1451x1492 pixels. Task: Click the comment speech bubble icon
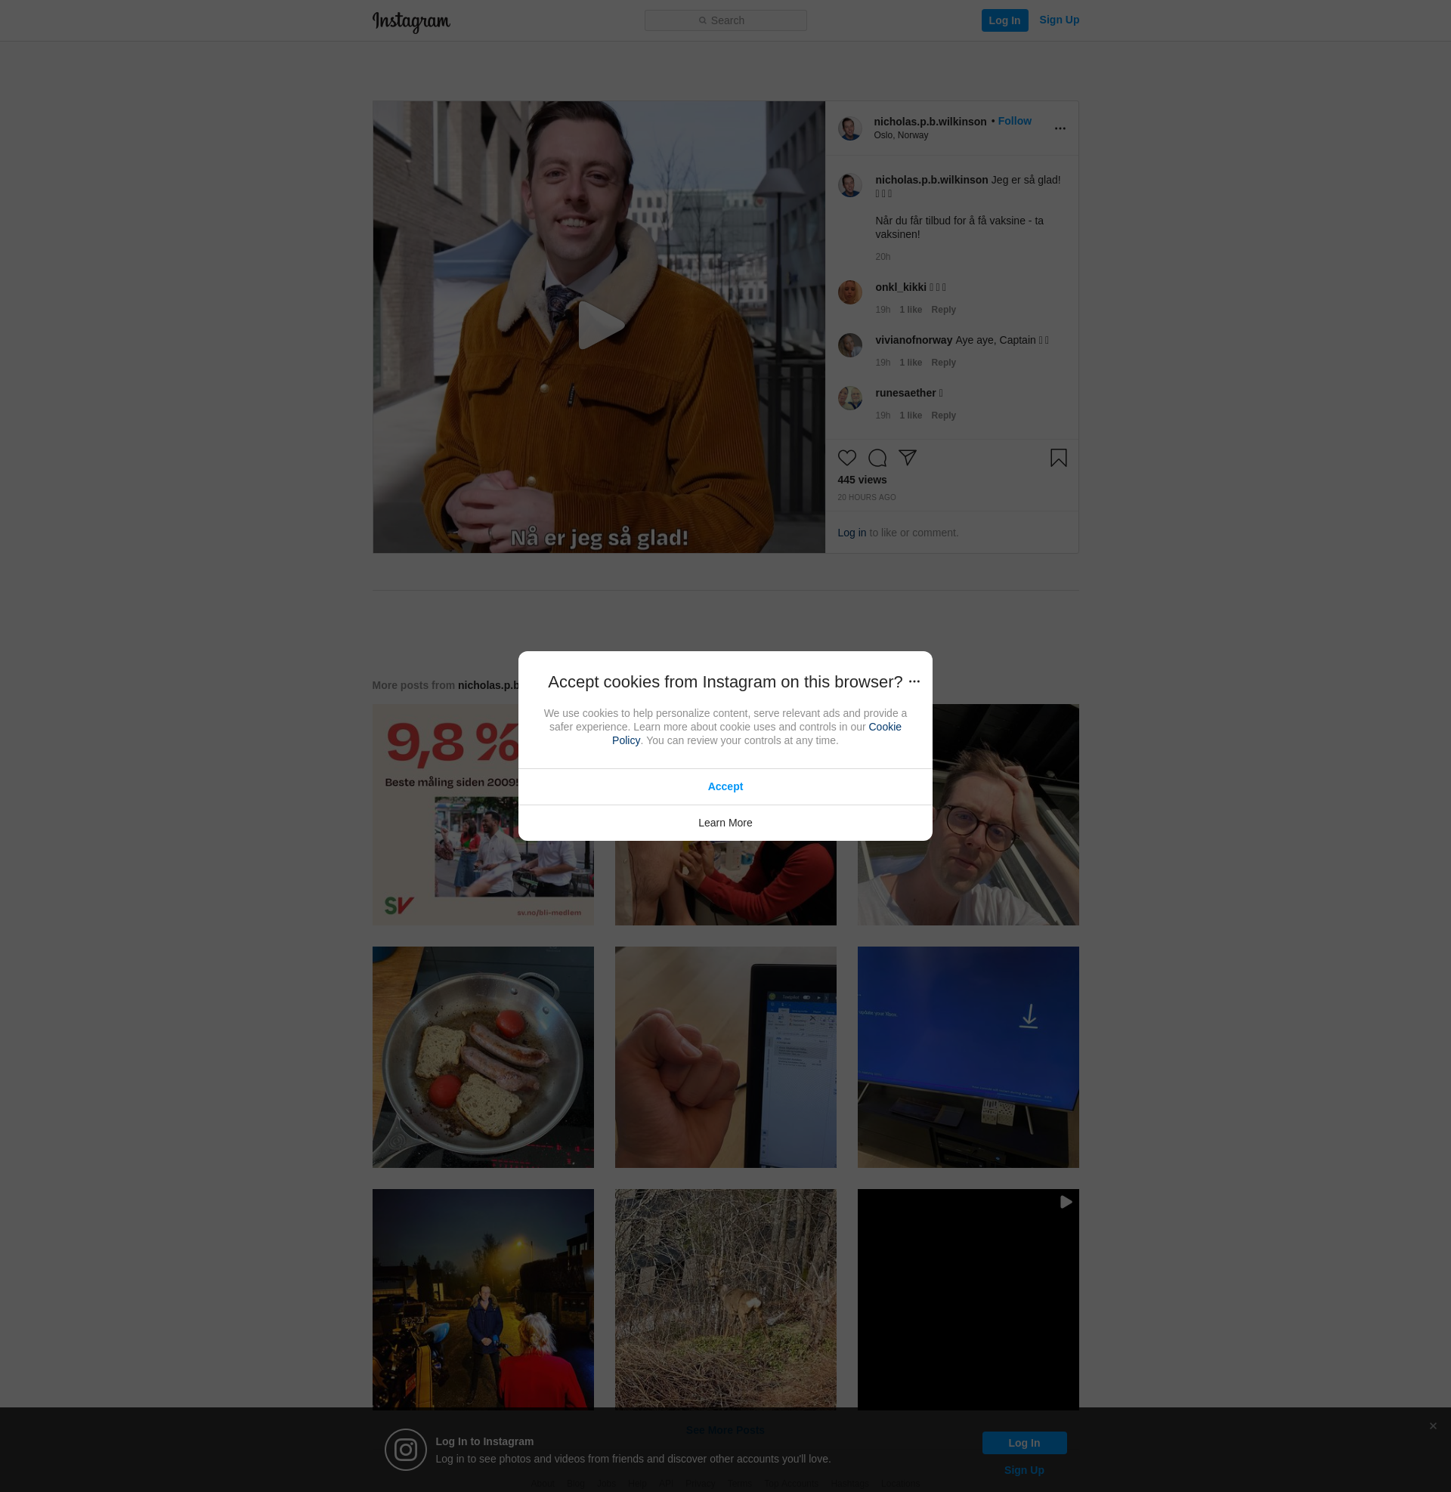pos(877,458)
